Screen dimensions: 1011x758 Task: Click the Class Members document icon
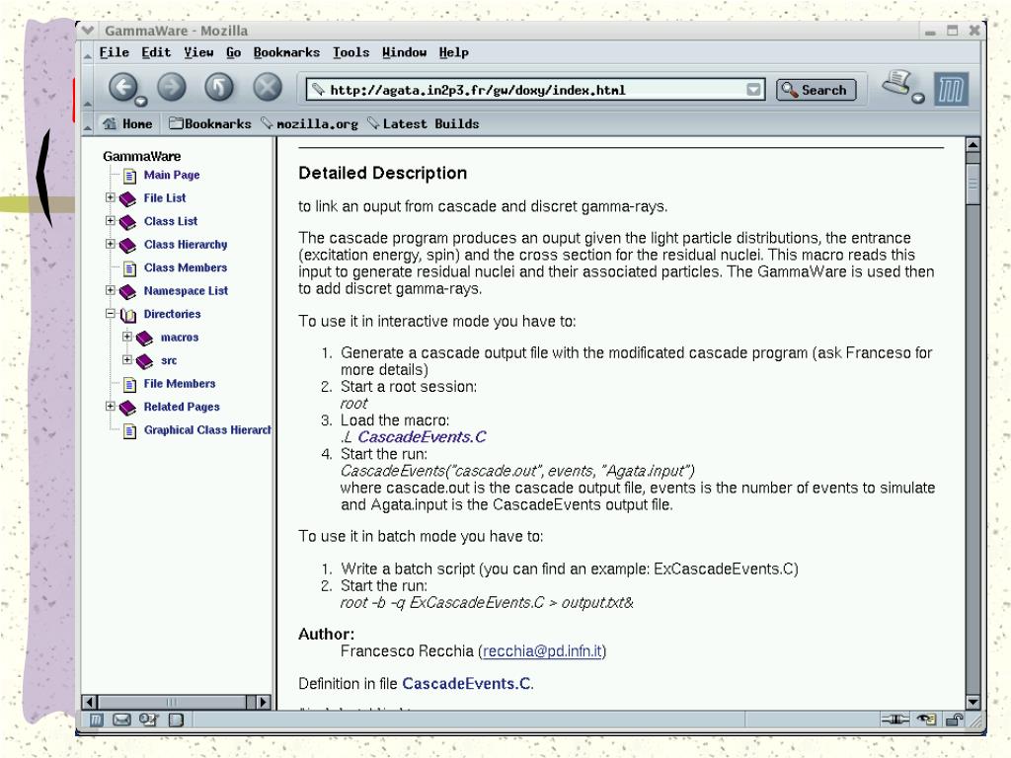click(129, 268)
